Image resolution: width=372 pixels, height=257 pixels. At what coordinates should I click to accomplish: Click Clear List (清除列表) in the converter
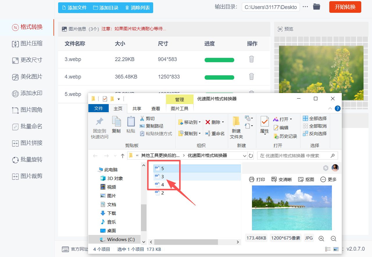point(137,8)
